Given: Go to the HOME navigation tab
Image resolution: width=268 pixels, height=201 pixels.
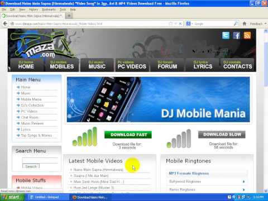Looking at the screenshot, I should pos(26,65).
